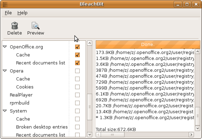This screenshot has height=139, width=202.
Task: Tick the RealPlayer checkbox
Action: coord(77,95)
